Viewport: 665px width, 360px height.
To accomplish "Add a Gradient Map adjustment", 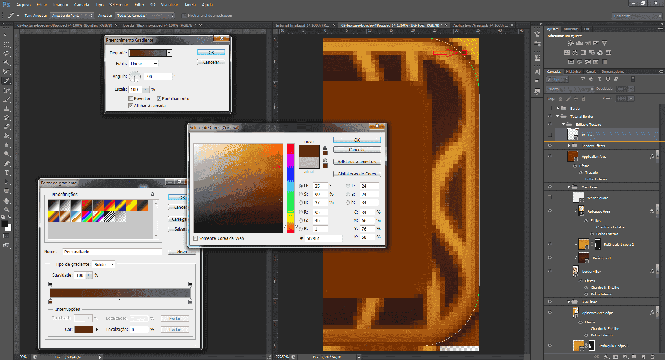I will (604, 62).
